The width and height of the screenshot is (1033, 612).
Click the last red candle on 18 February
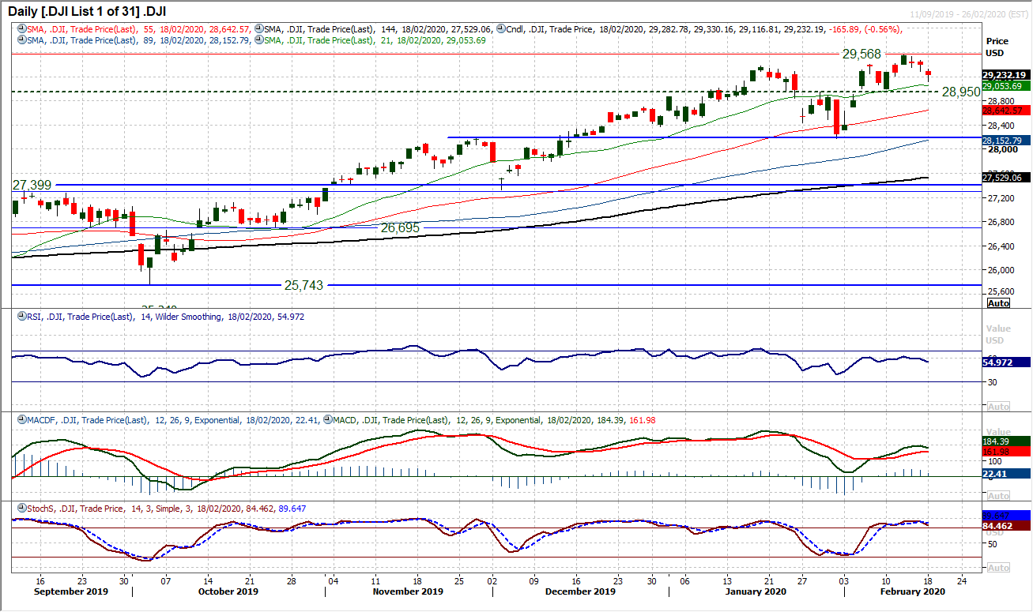pyautogui.click(x=928, y=73)
